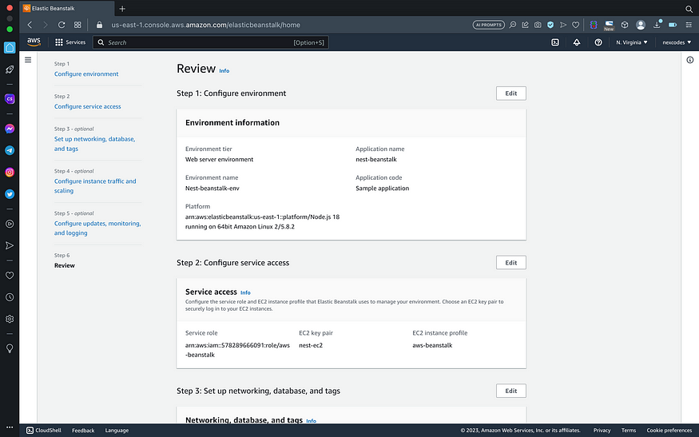
Task: Click Feedback in the footer
Action: (83, 431)
